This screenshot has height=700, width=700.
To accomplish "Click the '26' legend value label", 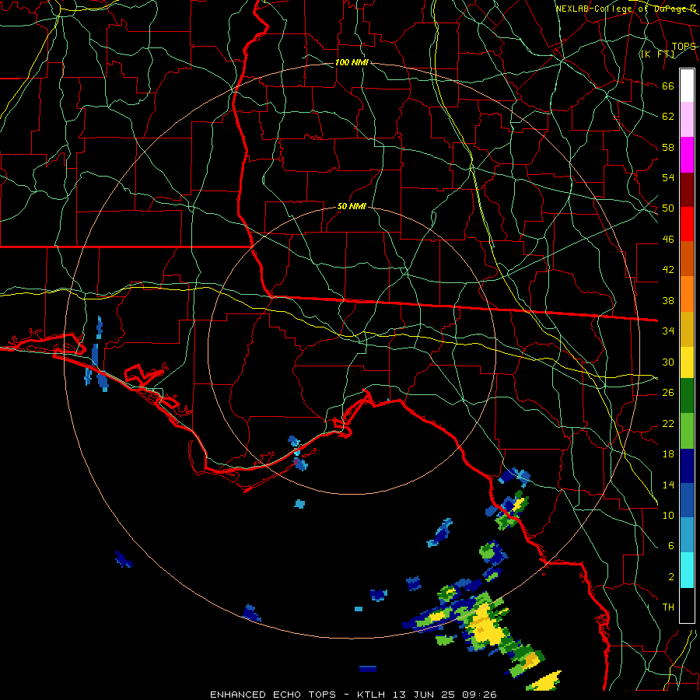I will pos(668,392).
